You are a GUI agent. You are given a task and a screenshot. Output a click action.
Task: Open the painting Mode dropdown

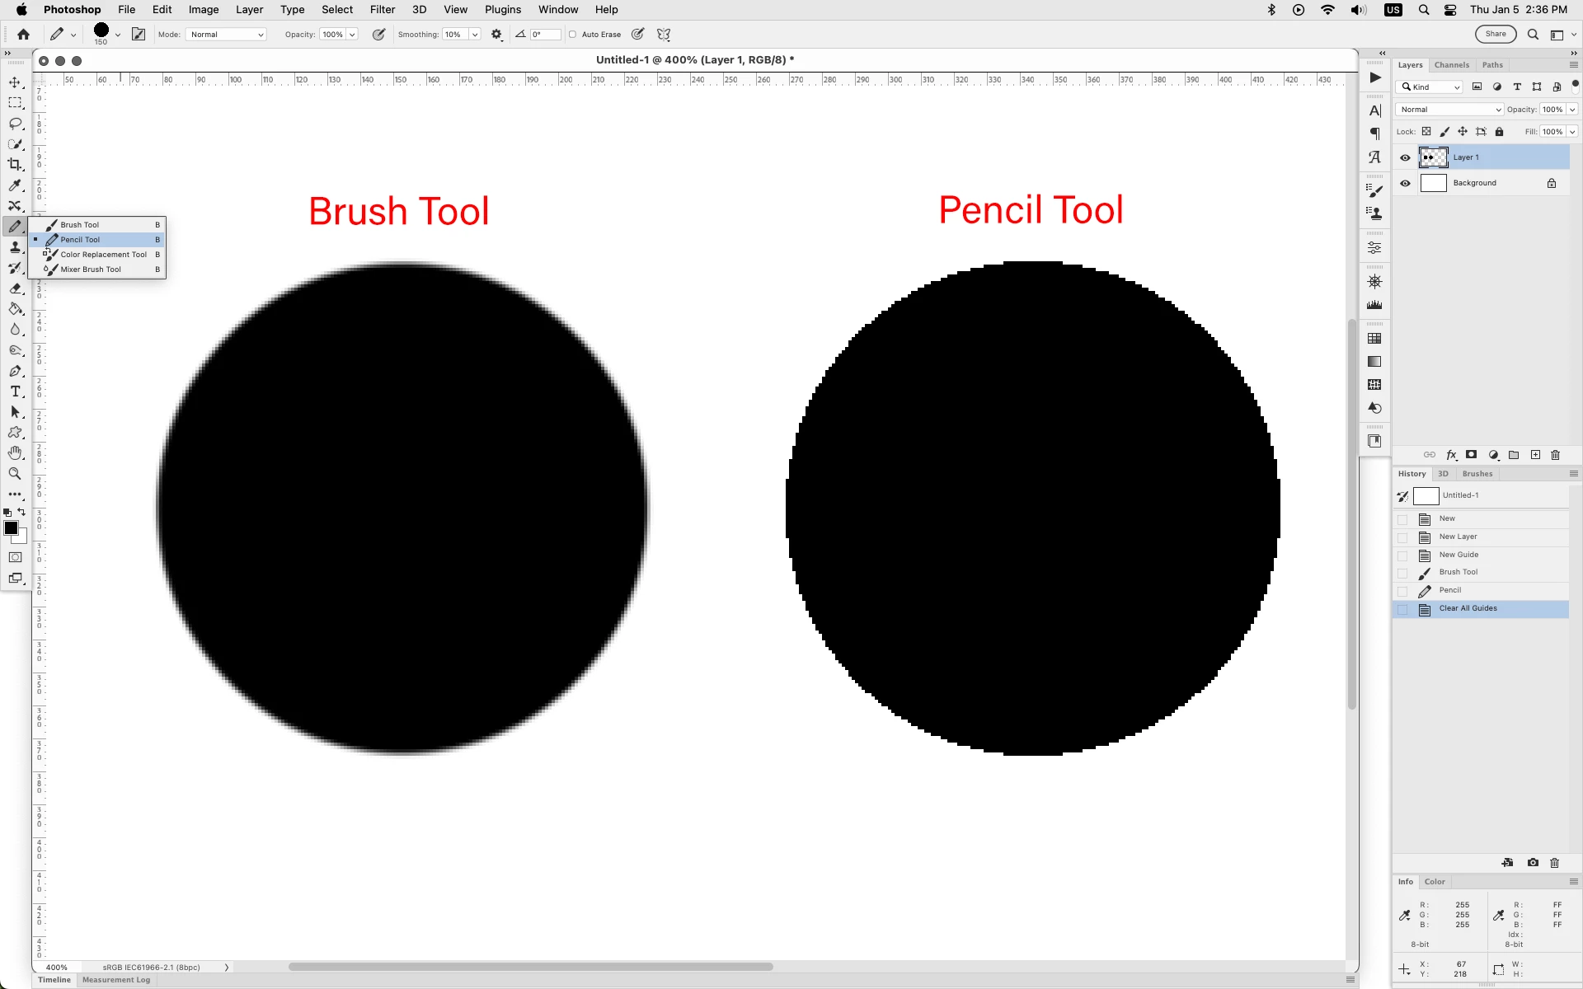coord(227,35)
